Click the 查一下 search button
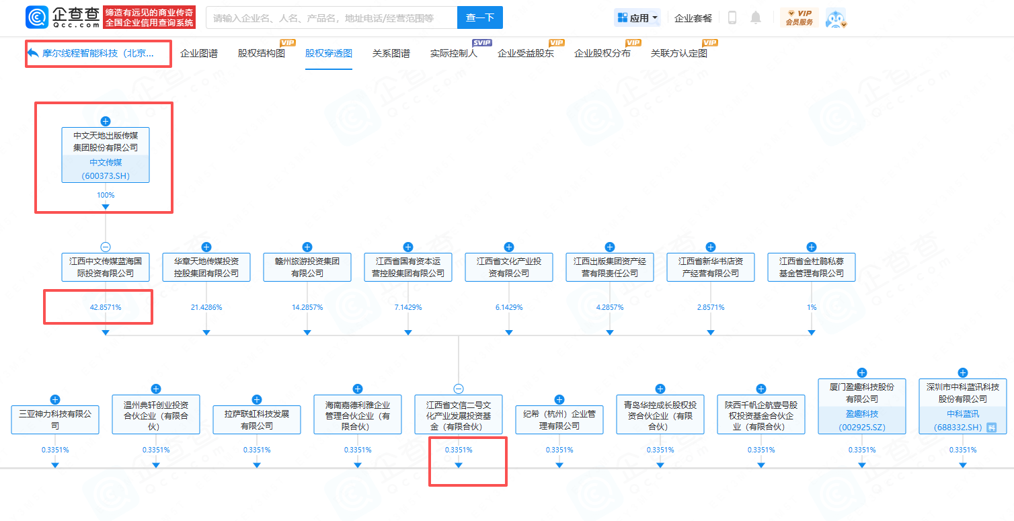1014x521 pixels. 479,17
